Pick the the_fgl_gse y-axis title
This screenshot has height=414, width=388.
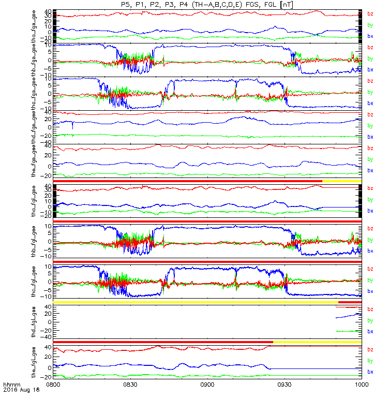coord(34,362)
